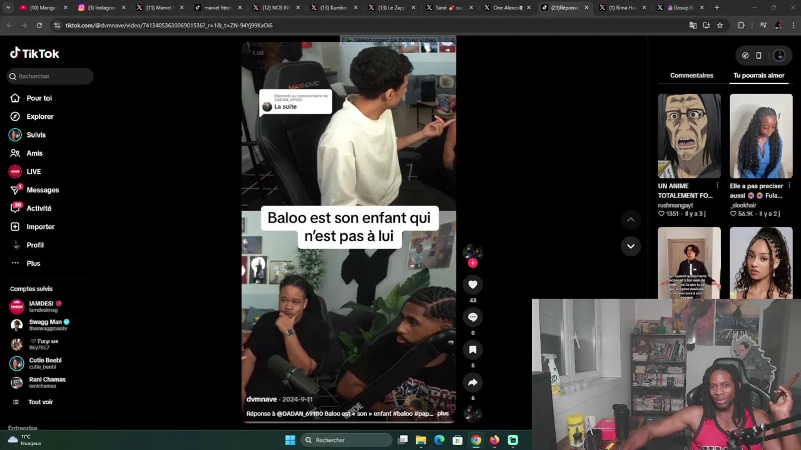Switch to the Commentaires tab
The width and height of the screenshot is (801, 450).
pyautogui.click(x=691, y=76)
